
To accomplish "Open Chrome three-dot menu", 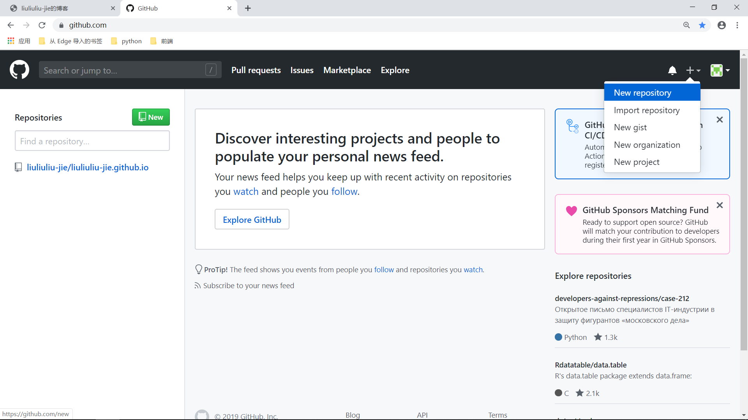I will (737, 25).
